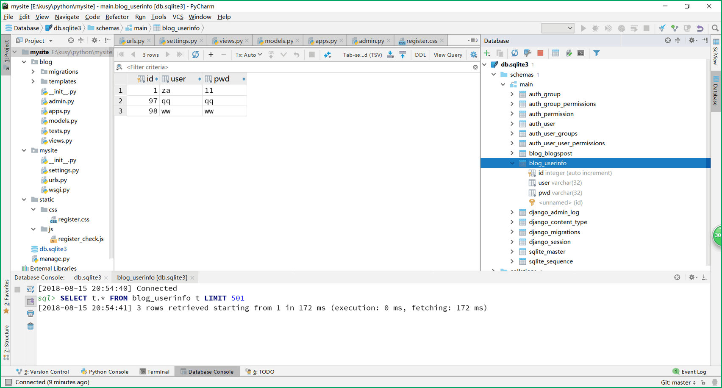Click Git: master branch widget

pos(678,382)
